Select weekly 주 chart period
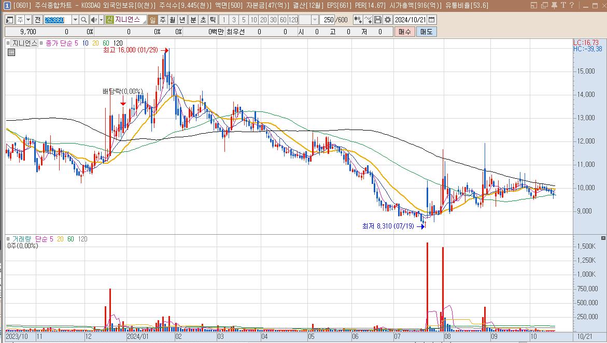This screenshot has width=607, height=343. coord(163,20)
